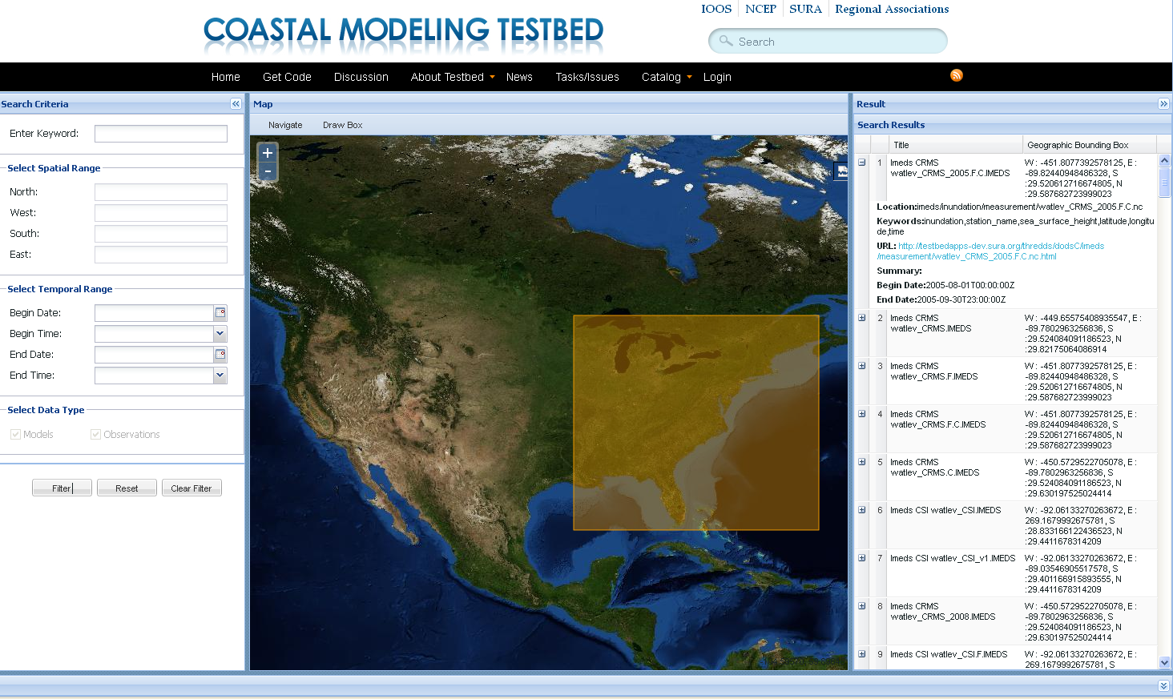Click the orange bounding box on map

(696, 423)
